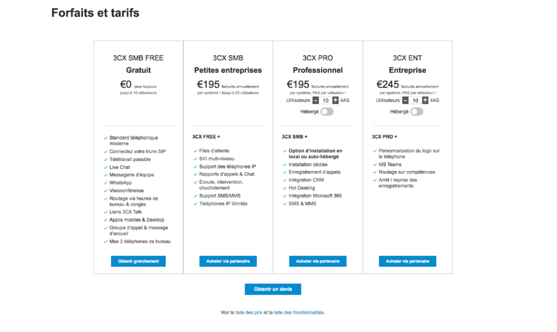557x332 pixels.
Task: Increase user count in 3CX ENT plan
Action: 425,101
